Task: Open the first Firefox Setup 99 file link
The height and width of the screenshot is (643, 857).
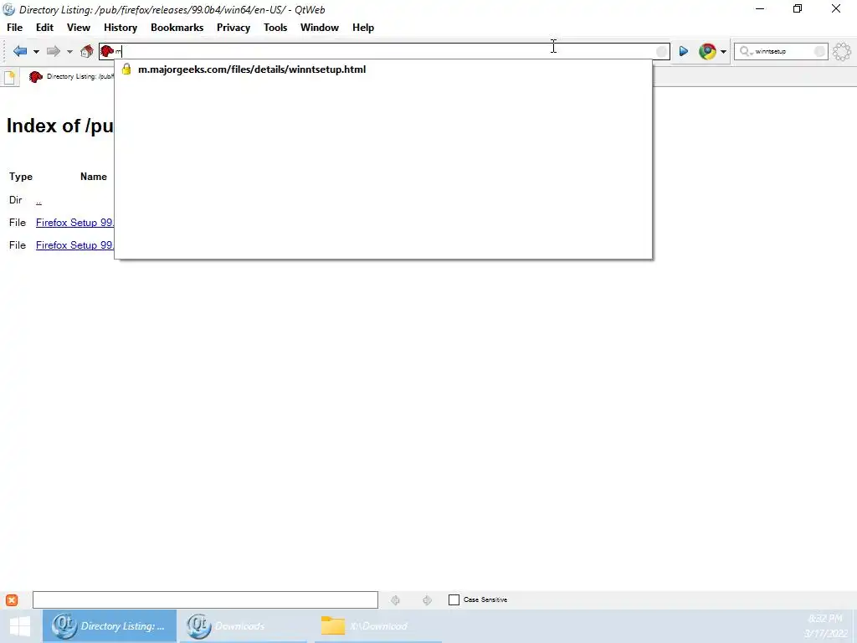Action: [x=74, y=223]
